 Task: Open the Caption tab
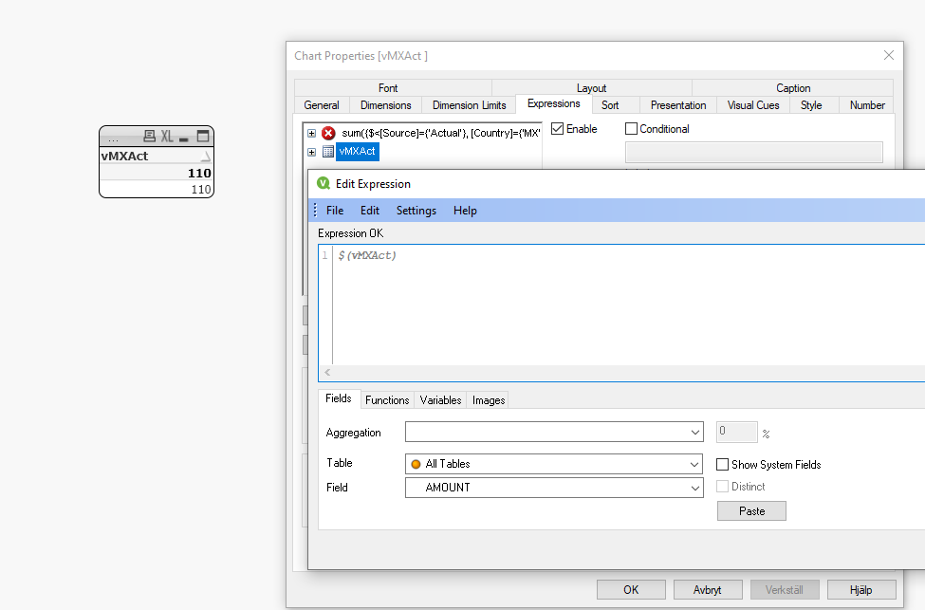coord(793,88)
